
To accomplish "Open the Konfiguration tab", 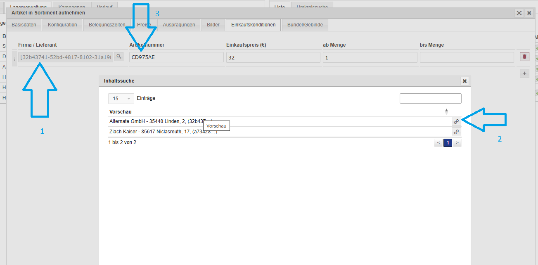I will pos(62,25).
